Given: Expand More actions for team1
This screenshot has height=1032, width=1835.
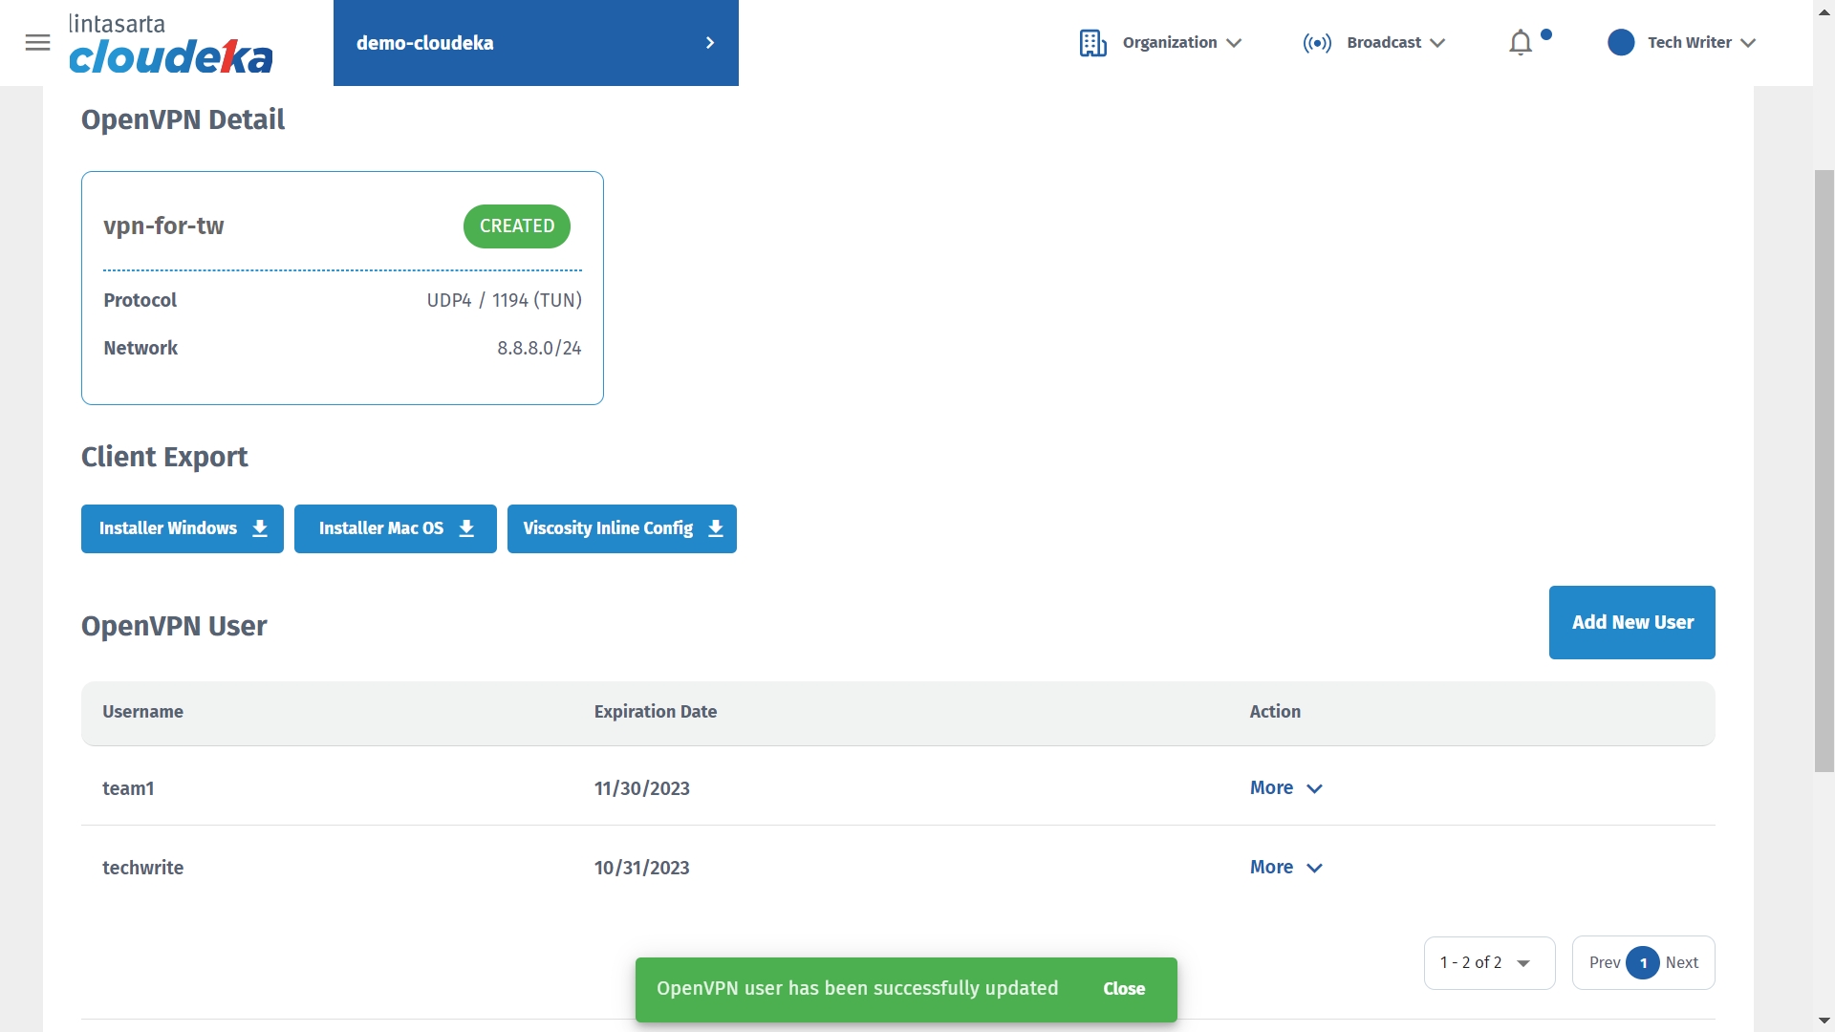Looking at the screenshot, I should [x=1285, y=788].
